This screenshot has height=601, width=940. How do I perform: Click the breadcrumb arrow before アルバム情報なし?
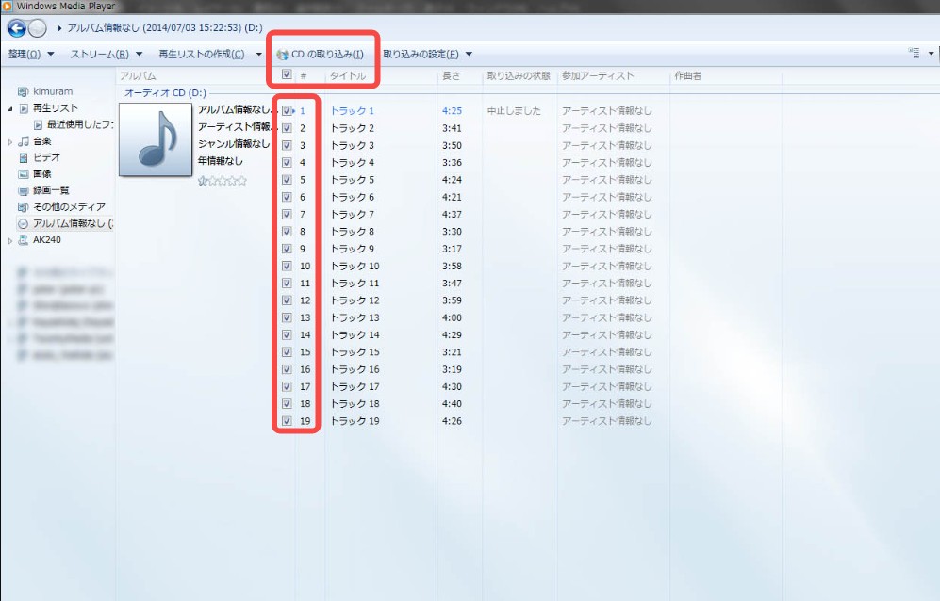(60, 28)
